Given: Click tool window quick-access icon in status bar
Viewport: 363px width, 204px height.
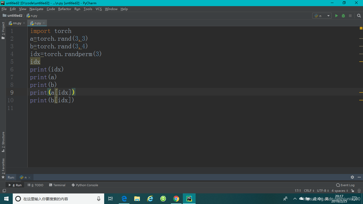Looking at the screenshot, I should tap(4, 191).
